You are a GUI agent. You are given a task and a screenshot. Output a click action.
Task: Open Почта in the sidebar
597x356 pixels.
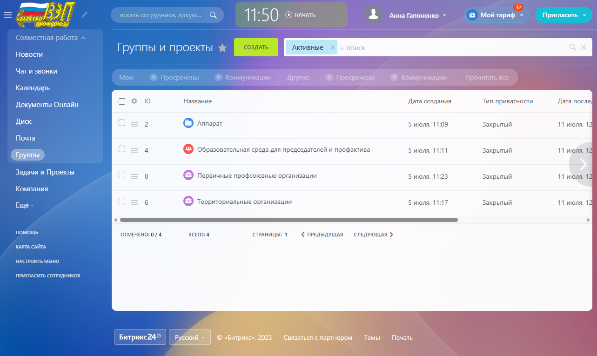pyautogui.click(x=26, y=138)
